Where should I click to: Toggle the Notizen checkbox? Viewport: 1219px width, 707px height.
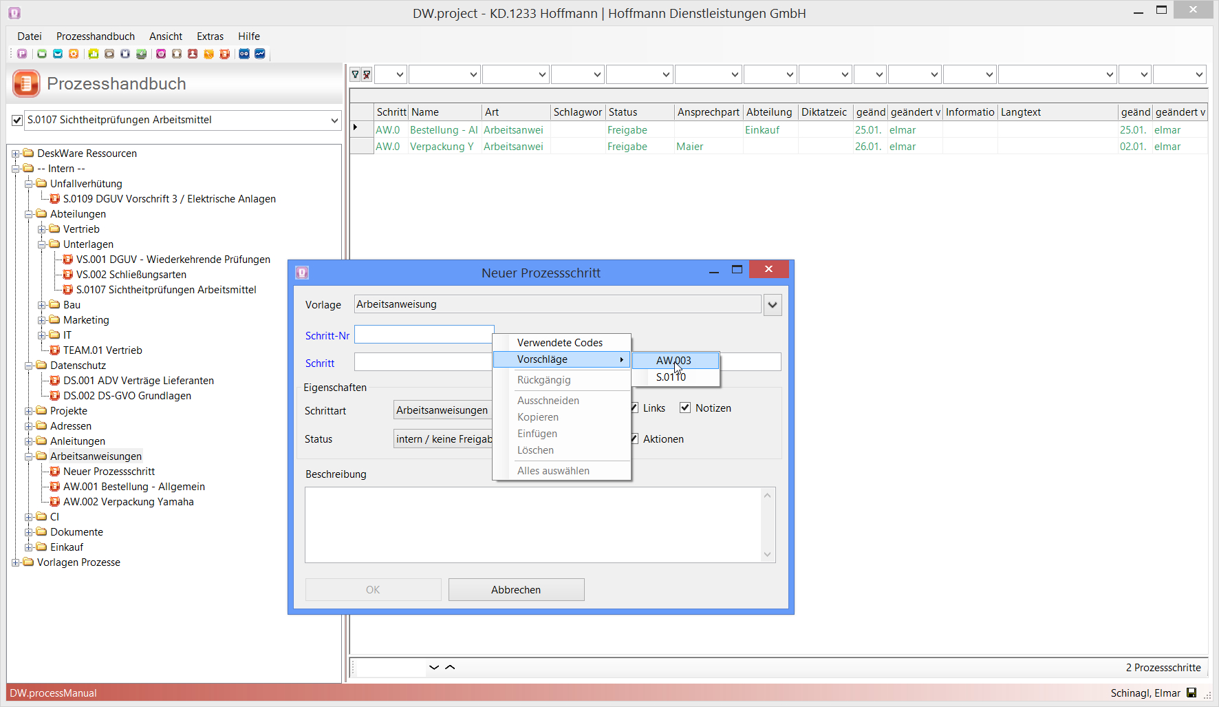(685, 408)
